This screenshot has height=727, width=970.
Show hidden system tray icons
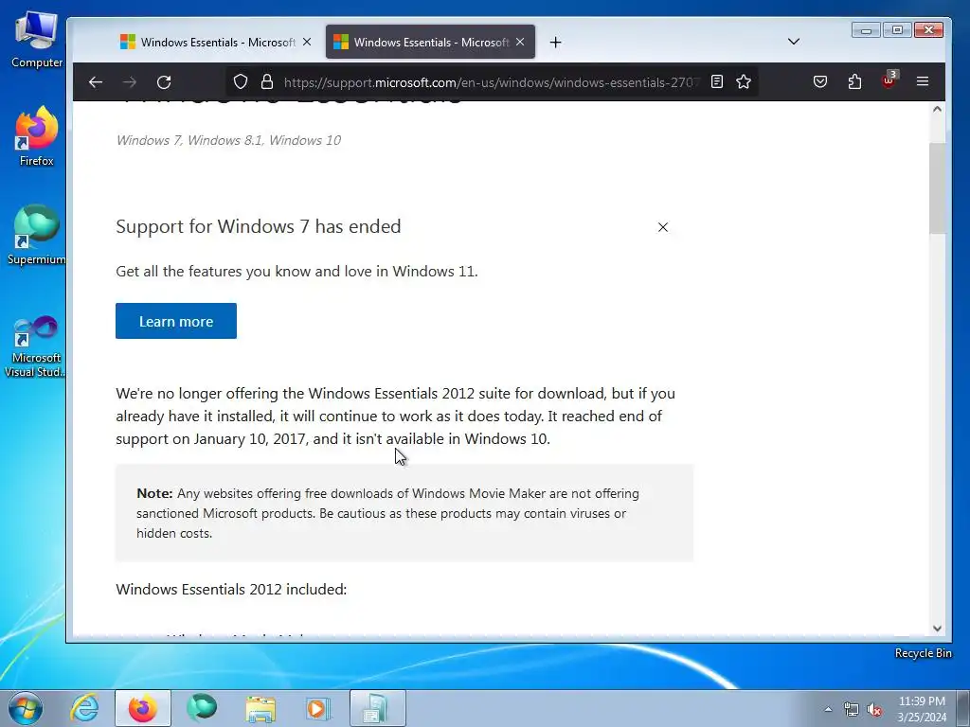tap(828, 709)
